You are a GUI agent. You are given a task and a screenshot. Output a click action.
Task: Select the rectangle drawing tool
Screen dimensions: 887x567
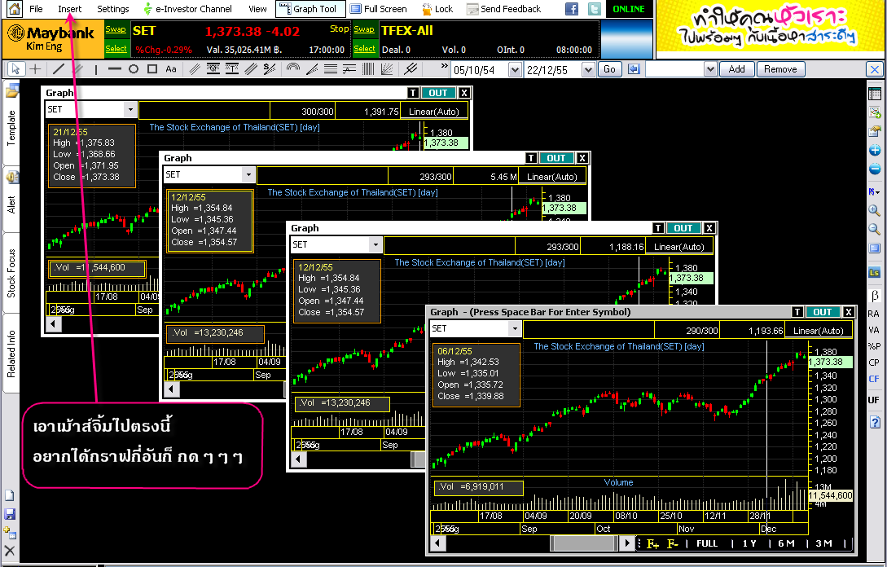(152, 69)
